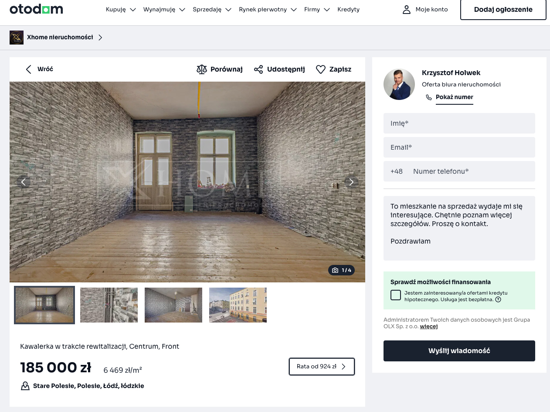Image resolution: width=550 pixels, height=412 pixels.
Task: Show the next gallery photo
Action: tap(351, 182)
